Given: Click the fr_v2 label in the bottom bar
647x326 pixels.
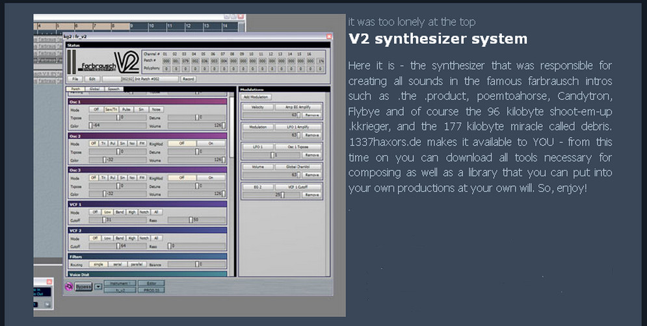Looking at the screenshot, I should tap(120, 290).
